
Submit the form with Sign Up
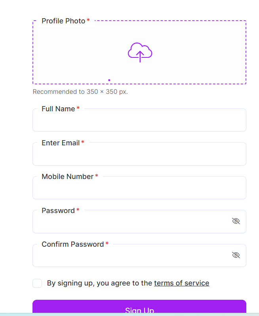[139, 307]
